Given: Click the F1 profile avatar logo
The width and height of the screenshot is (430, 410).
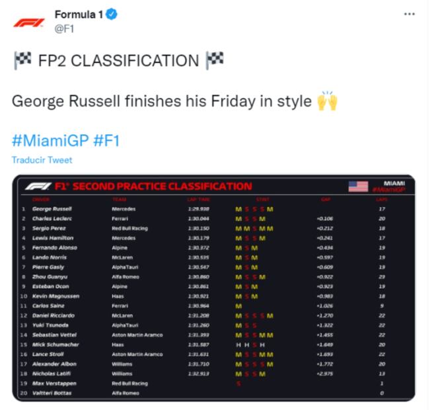Looking at the screenshot, I should (x=29, y=22).
